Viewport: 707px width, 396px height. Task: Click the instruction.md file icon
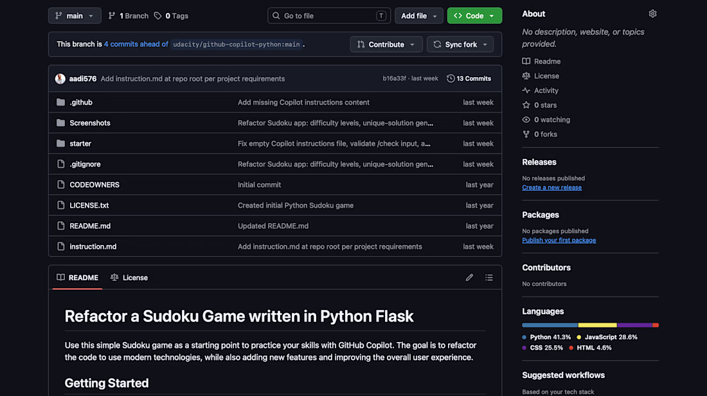coord(60,246)
